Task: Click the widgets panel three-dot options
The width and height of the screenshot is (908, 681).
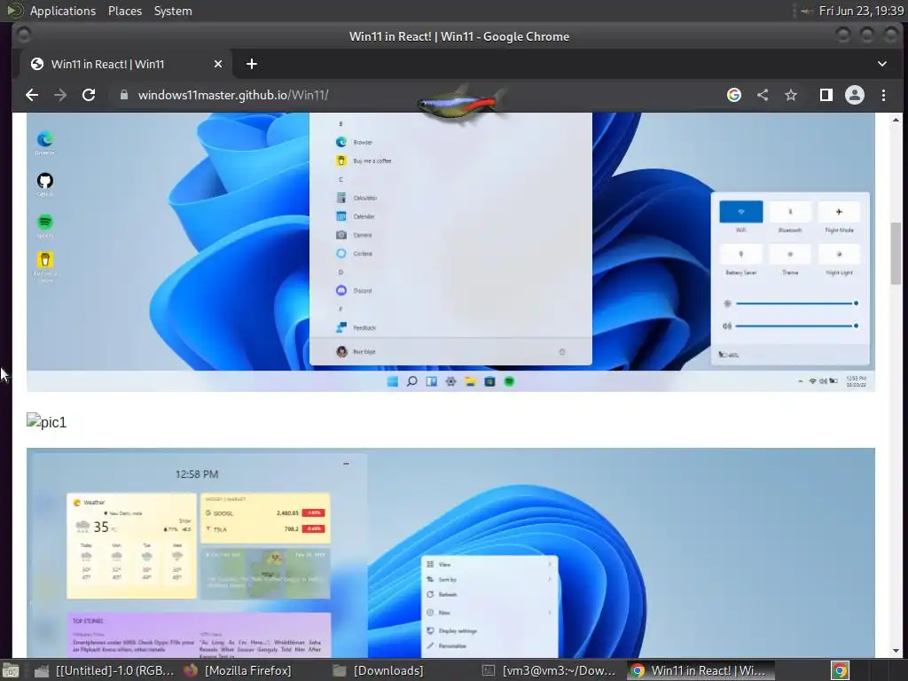Action: (x=346, y=463)
